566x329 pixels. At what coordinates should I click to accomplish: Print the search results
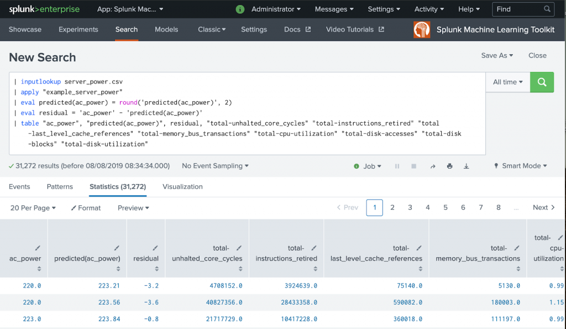[449, 166]
